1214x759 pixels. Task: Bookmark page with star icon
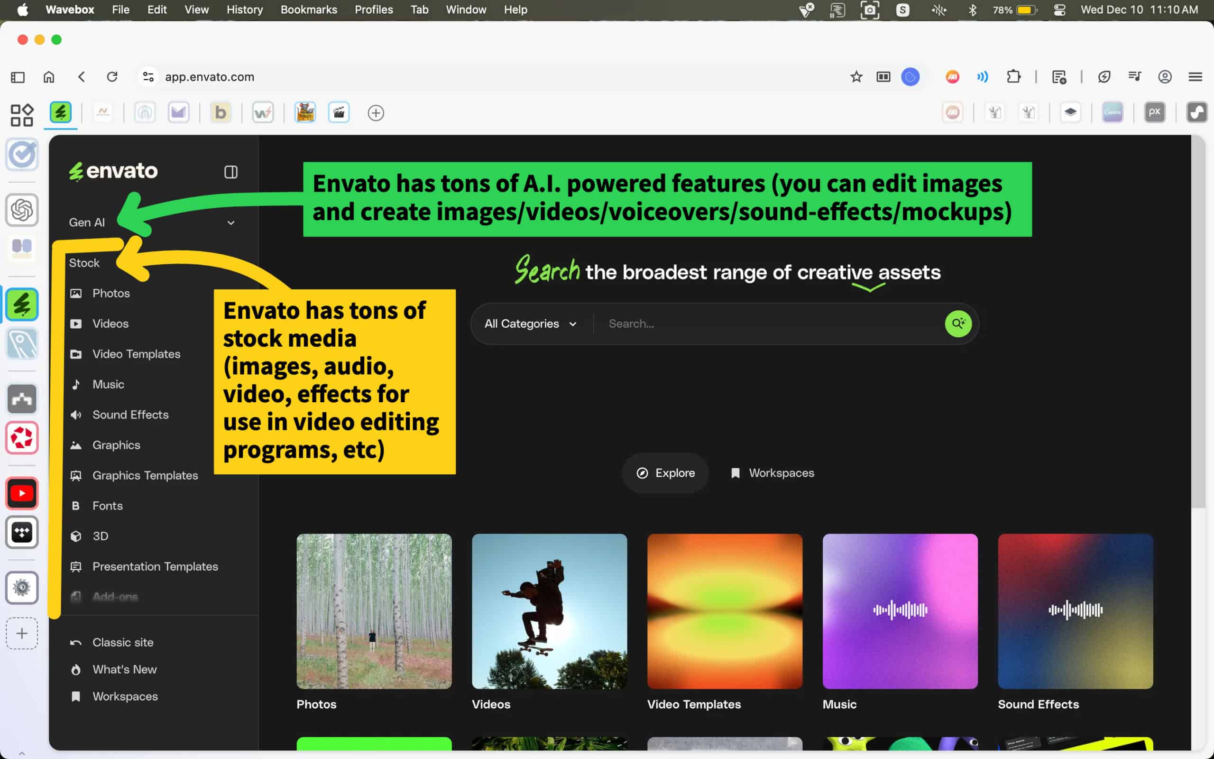click(x=856, y=77)
